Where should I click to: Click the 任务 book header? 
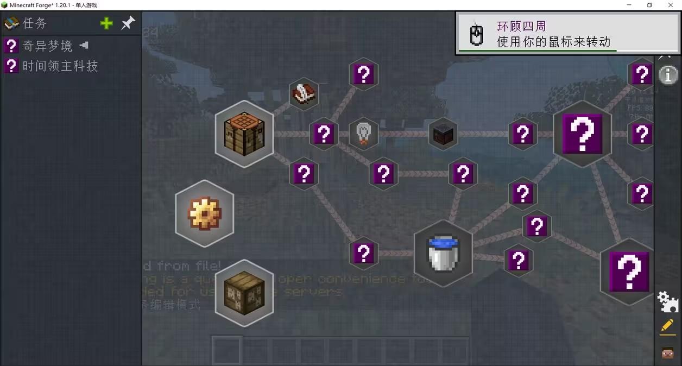26,23
